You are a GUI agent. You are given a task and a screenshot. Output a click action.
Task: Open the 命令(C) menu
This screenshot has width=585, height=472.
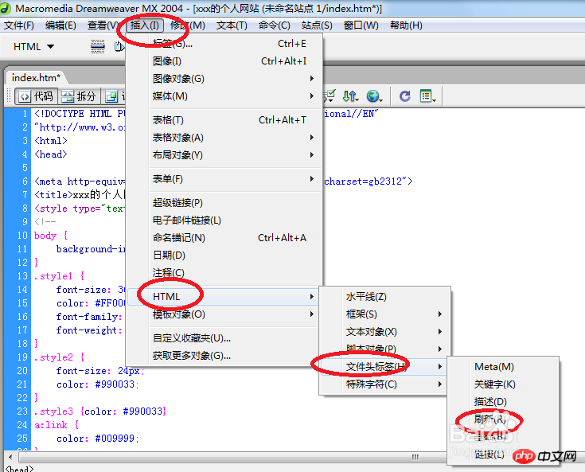tap(275, 25)
